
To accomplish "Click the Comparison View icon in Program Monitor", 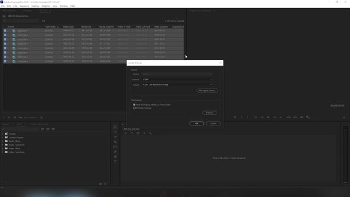I will 308,117.
